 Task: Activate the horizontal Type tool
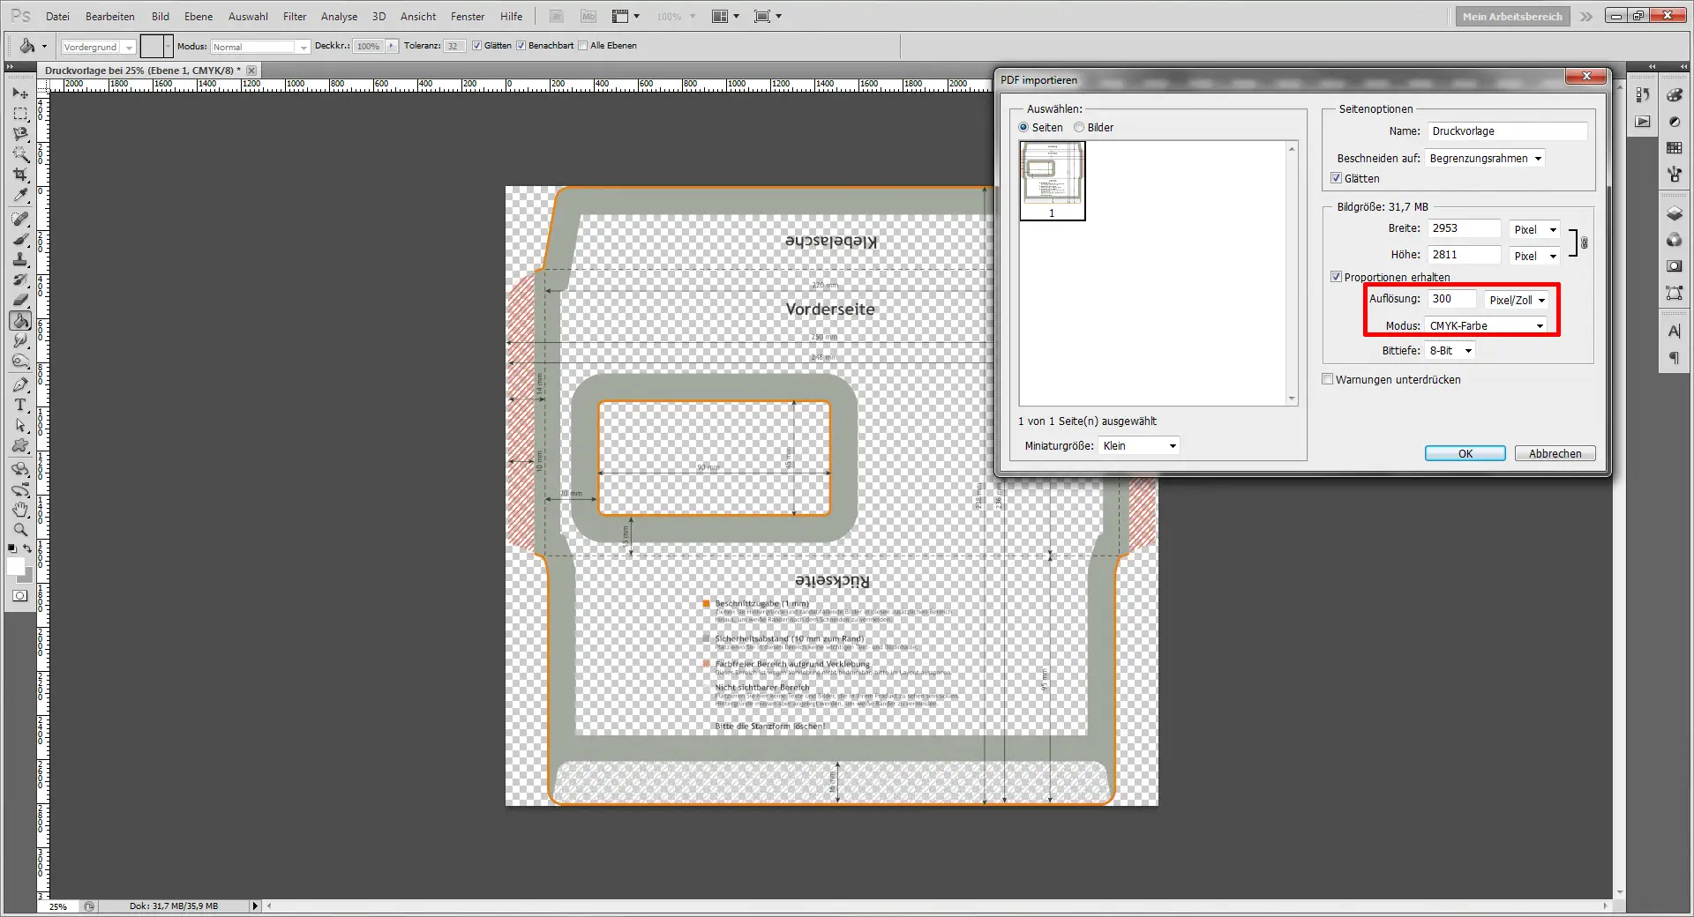coord(20,405)
